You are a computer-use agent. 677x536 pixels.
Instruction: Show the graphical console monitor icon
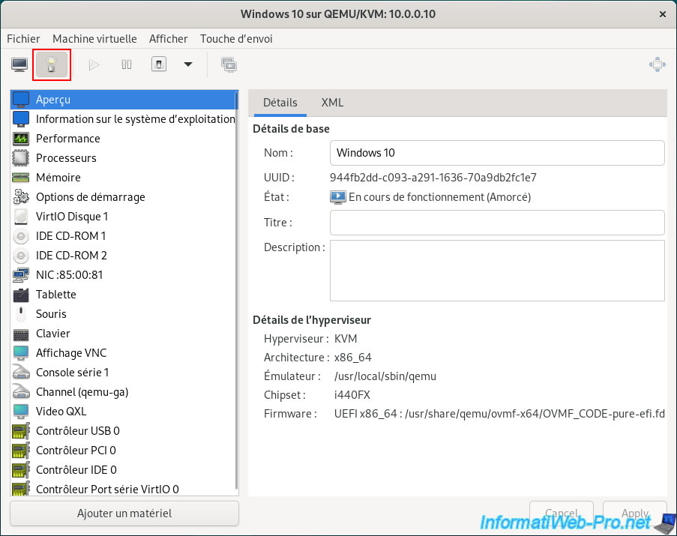[19, 64]
